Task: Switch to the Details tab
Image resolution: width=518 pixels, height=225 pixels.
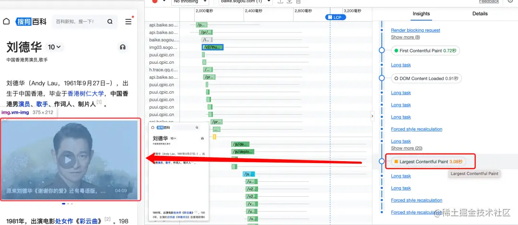Action: (480, 13)
